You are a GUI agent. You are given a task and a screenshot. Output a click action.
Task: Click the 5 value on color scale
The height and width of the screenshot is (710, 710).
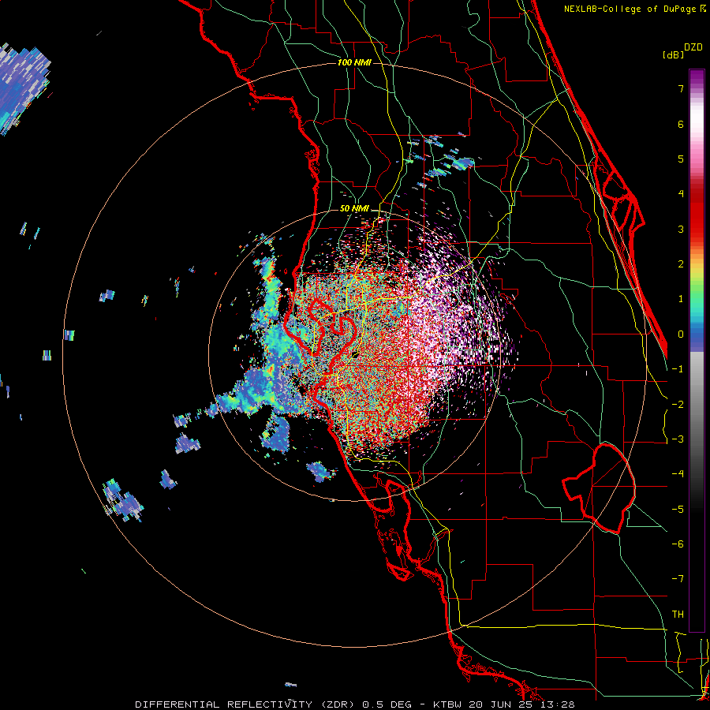pos(681,159)
